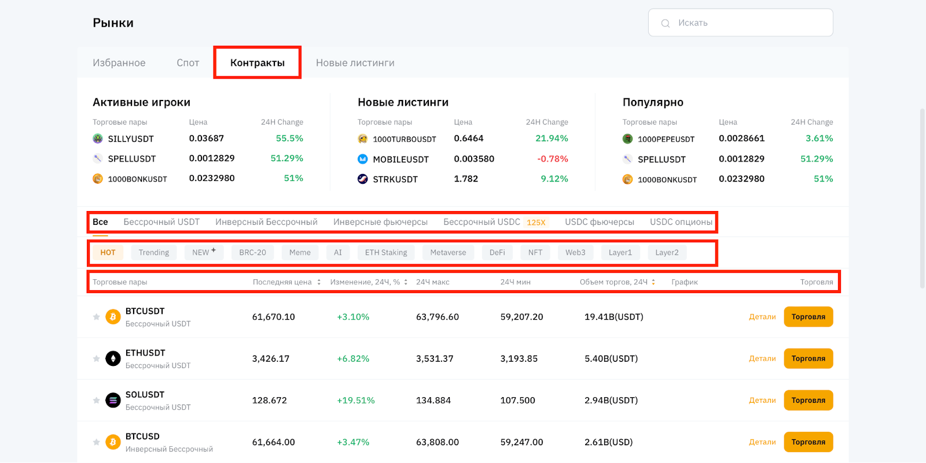Click Торговля button for BTCUSD
This screenshot has width=926, height=463.
(x=809, y=442)
